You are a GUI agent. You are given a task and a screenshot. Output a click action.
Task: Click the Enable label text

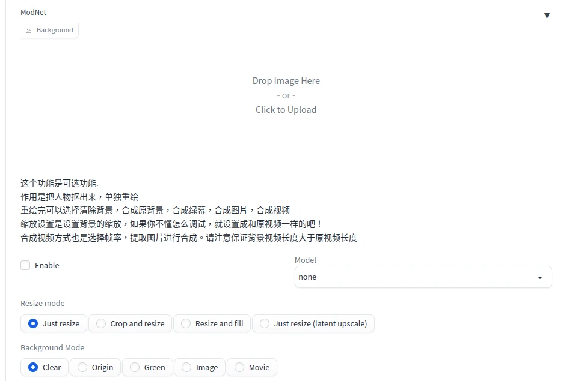click(x=47, y=265)
